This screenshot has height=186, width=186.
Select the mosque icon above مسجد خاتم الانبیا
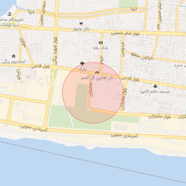point(155,86)
